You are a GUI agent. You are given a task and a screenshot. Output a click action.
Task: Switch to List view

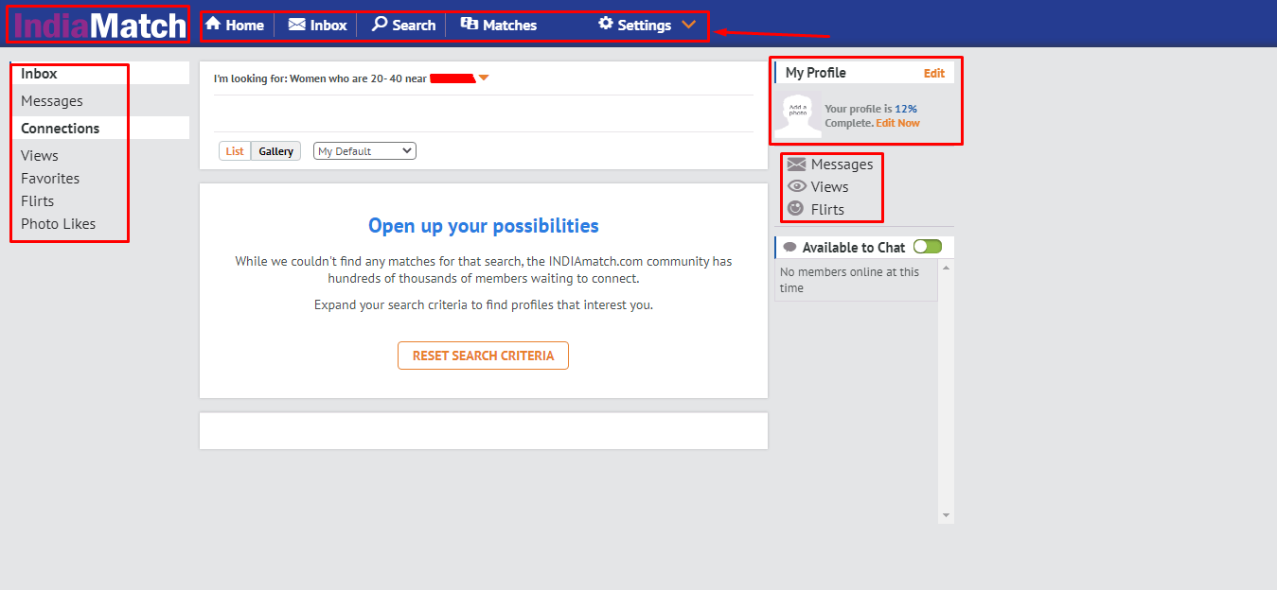(x=235, y=151)
